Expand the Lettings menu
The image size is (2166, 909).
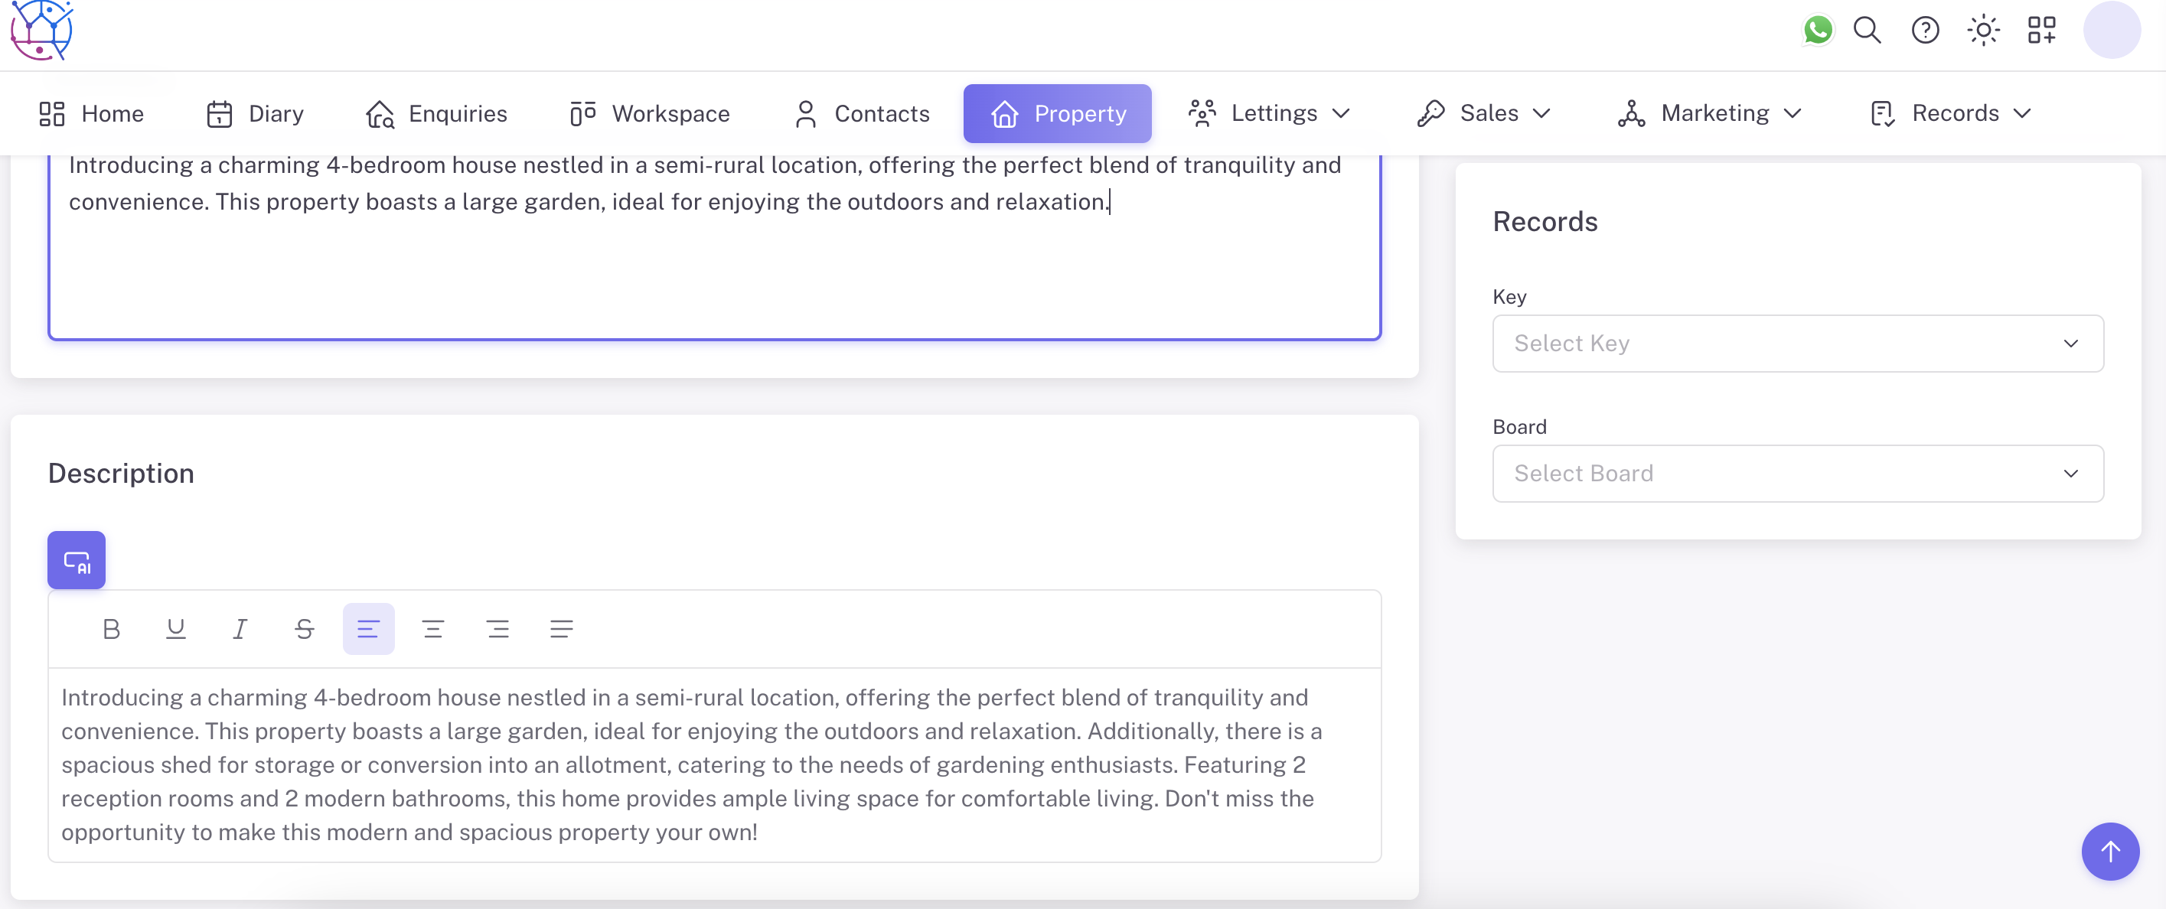pos(1270,113)
